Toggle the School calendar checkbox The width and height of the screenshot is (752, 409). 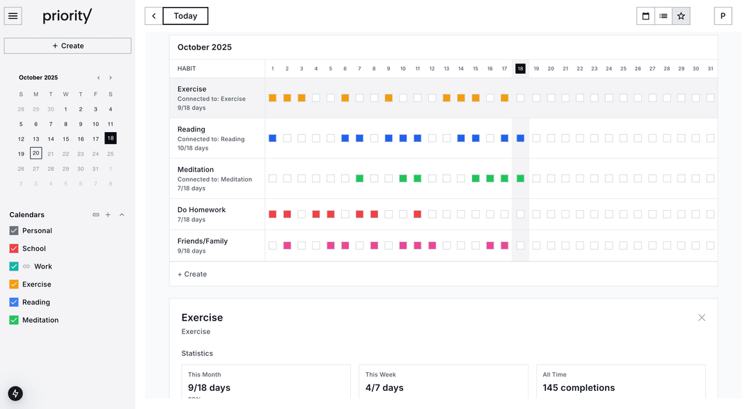[x=14, y=248]
